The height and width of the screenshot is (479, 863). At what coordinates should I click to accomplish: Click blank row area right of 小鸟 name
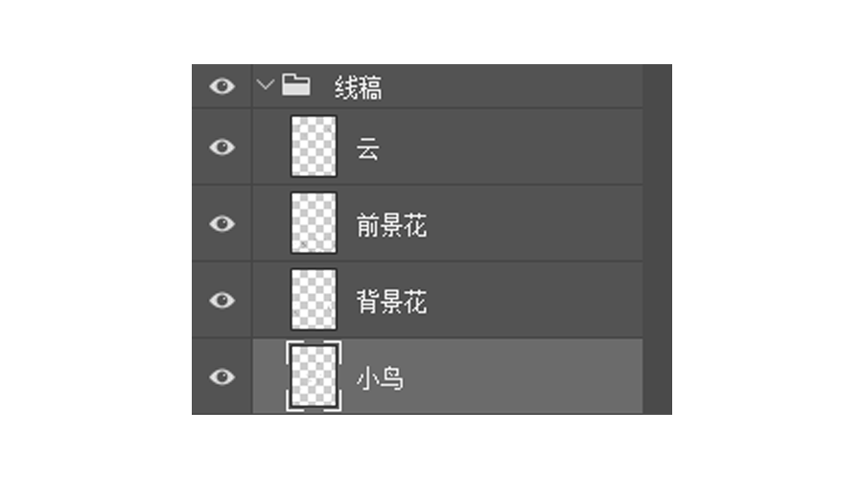(527, 377)
